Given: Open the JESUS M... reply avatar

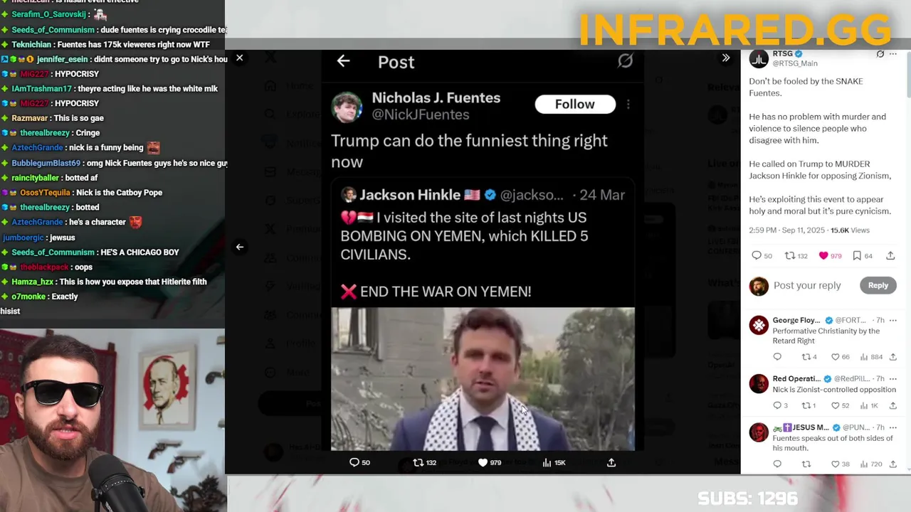Looking at the screenshot, I should 759,432.
